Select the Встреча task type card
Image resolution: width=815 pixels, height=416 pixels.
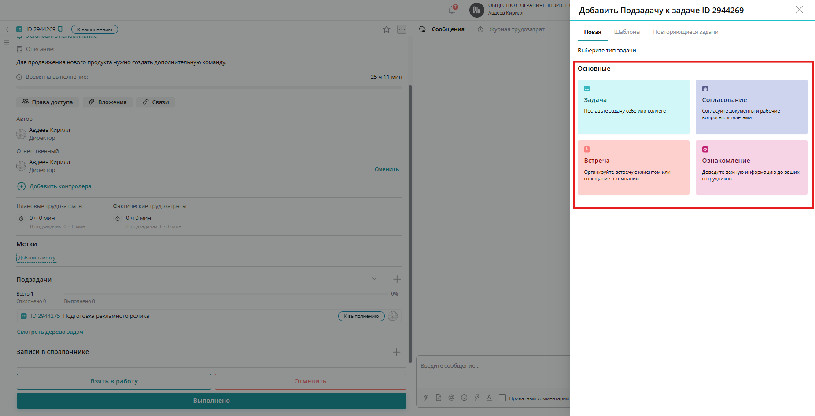[634, 168]
